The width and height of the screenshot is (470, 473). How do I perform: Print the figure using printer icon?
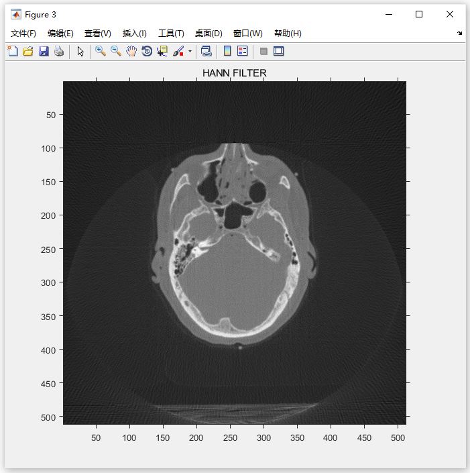pos(59,51)
